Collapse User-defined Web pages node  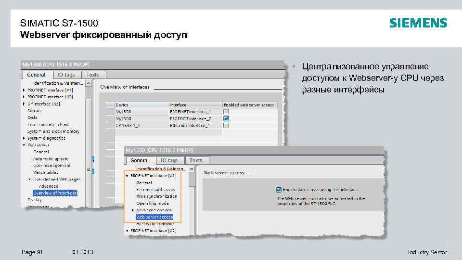click(29, 179)
